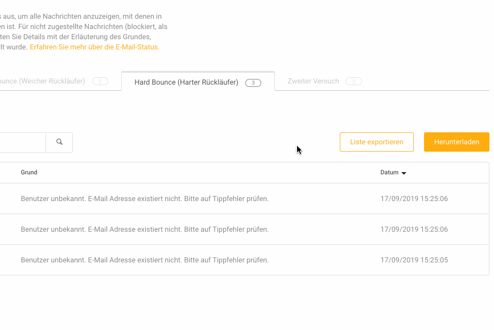The height and width of the screenshot is (330, 494).
Task: Click the first row date 17/09/2019 15:25:06
Action: (x=414, y=199)
